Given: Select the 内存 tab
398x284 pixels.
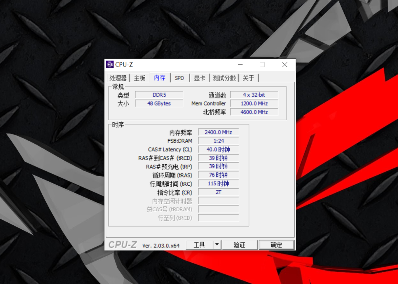Looking at the screenshot, I should [160, 77].
